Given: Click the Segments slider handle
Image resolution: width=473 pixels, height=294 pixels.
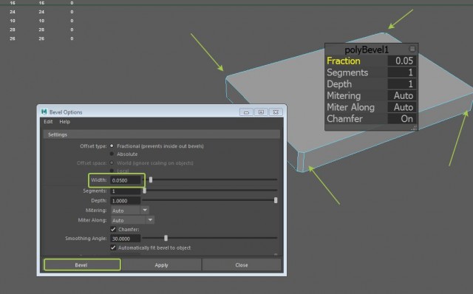Looking at the screenshot, I should point(145,191).
